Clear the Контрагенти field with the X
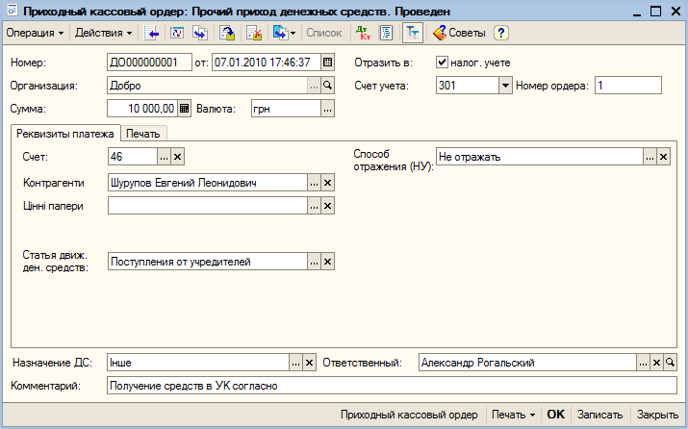The width and height of the screenshot is (688, 429). (x=327, y=183)
